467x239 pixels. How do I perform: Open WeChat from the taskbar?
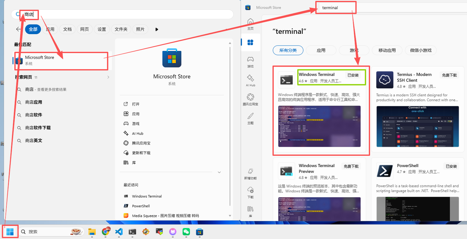coord(186,231)
